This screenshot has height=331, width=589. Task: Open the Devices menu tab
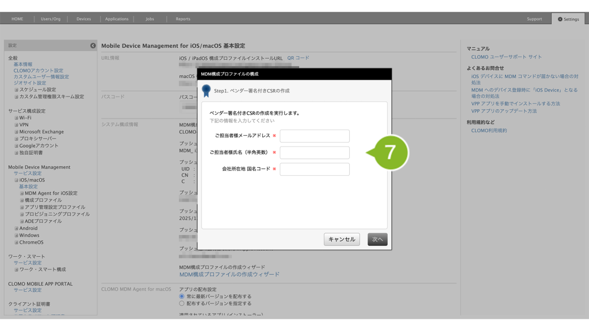tap(84, 19)
